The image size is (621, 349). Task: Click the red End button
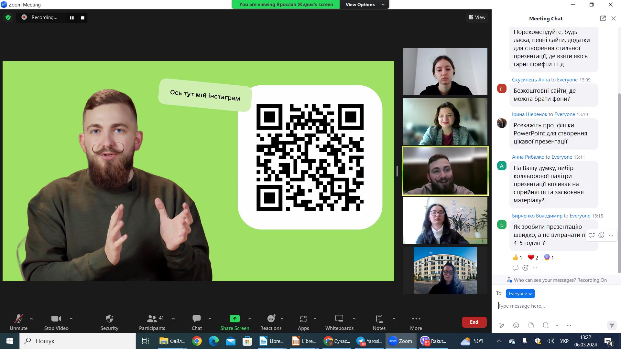point(474,322)
